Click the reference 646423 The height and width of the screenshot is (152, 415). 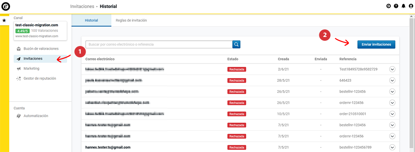pyautogui.click(x=345, y=80)
